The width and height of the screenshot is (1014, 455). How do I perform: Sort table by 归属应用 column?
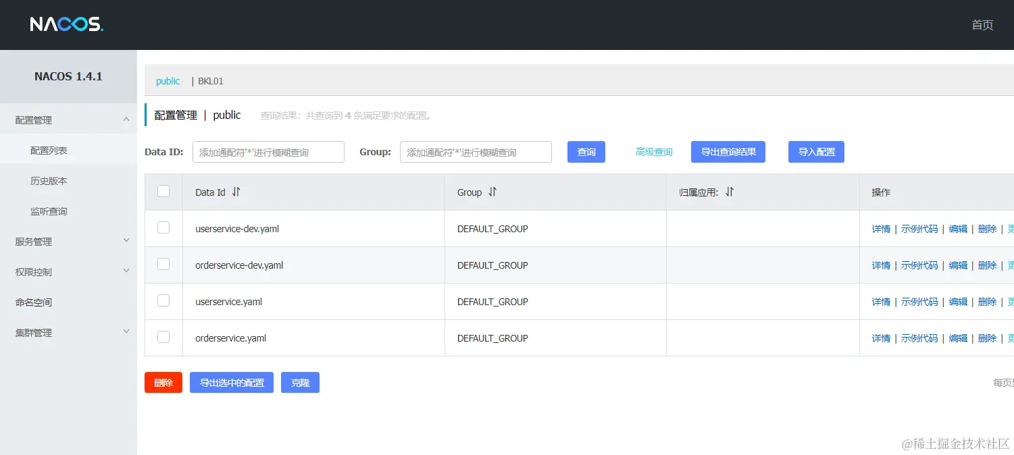(730, 192)
